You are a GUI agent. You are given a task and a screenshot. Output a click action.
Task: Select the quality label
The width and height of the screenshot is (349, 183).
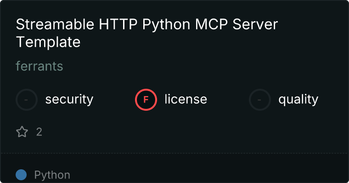pyautogui.click(x=298, y=99)
